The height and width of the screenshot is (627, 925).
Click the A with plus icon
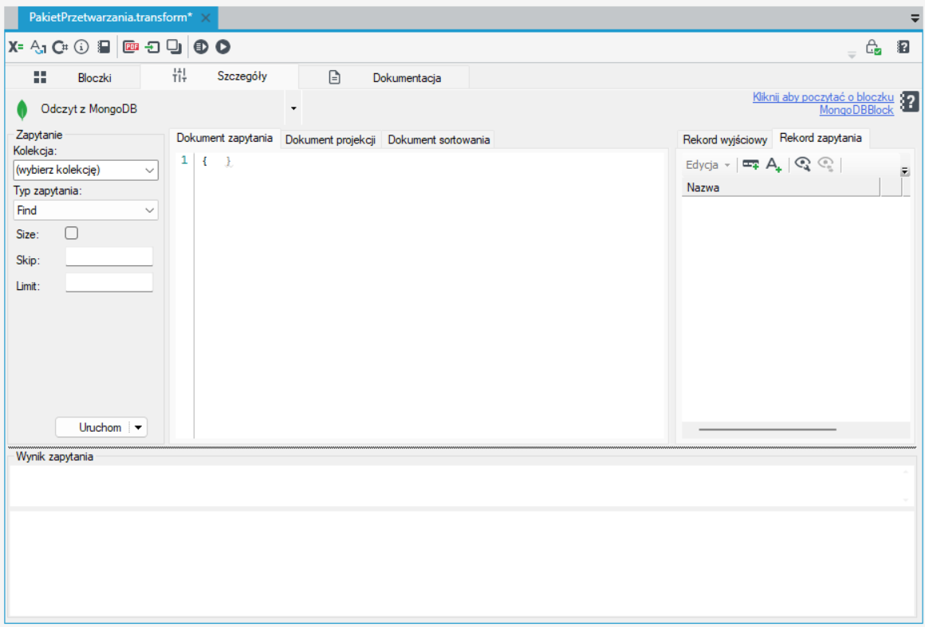click(x=773, y=164)
